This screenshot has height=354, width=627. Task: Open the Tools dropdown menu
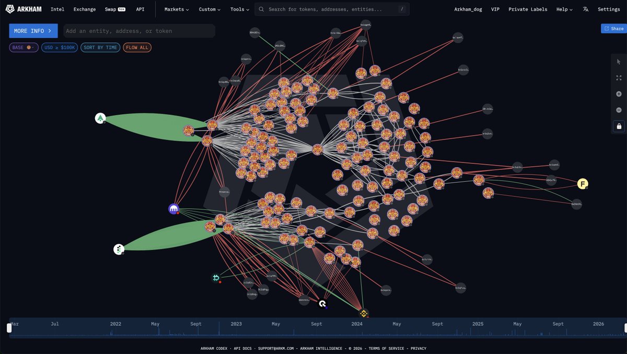240,9
